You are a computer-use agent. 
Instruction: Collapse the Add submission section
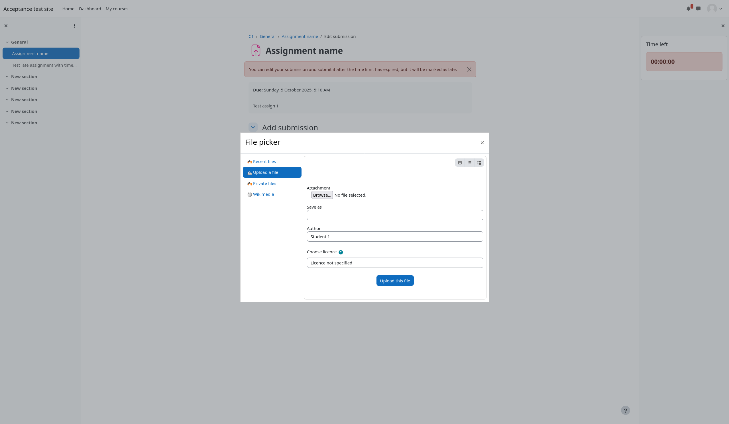pos(253,127)
